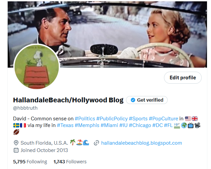Click the Get verified button
The height and width of the screenshot is (169, 211).
pyautogui.click(x=147, y=100)
